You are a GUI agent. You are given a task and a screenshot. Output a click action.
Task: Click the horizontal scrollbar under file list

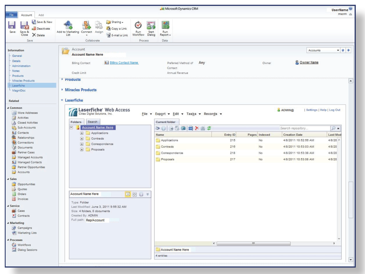pos(254,243)
